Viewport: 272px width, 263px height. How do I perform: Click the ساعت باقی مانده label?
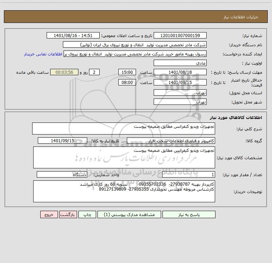pos(32,72)
